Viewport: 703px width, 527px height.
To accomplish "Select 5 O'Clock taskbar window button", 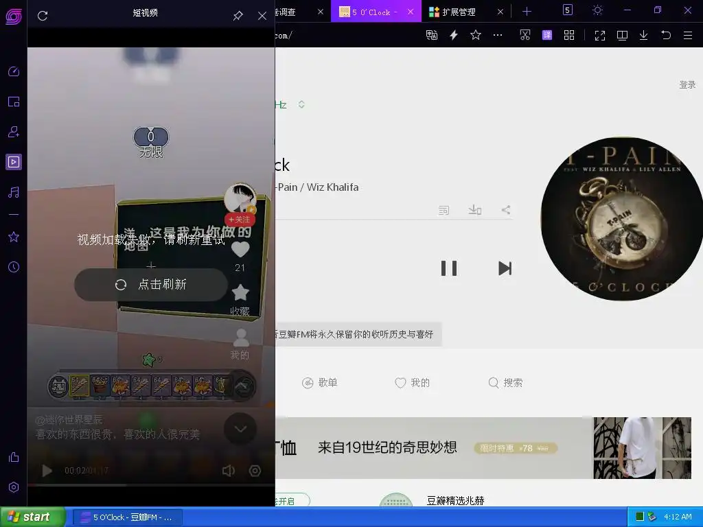I will coord(126,517).
